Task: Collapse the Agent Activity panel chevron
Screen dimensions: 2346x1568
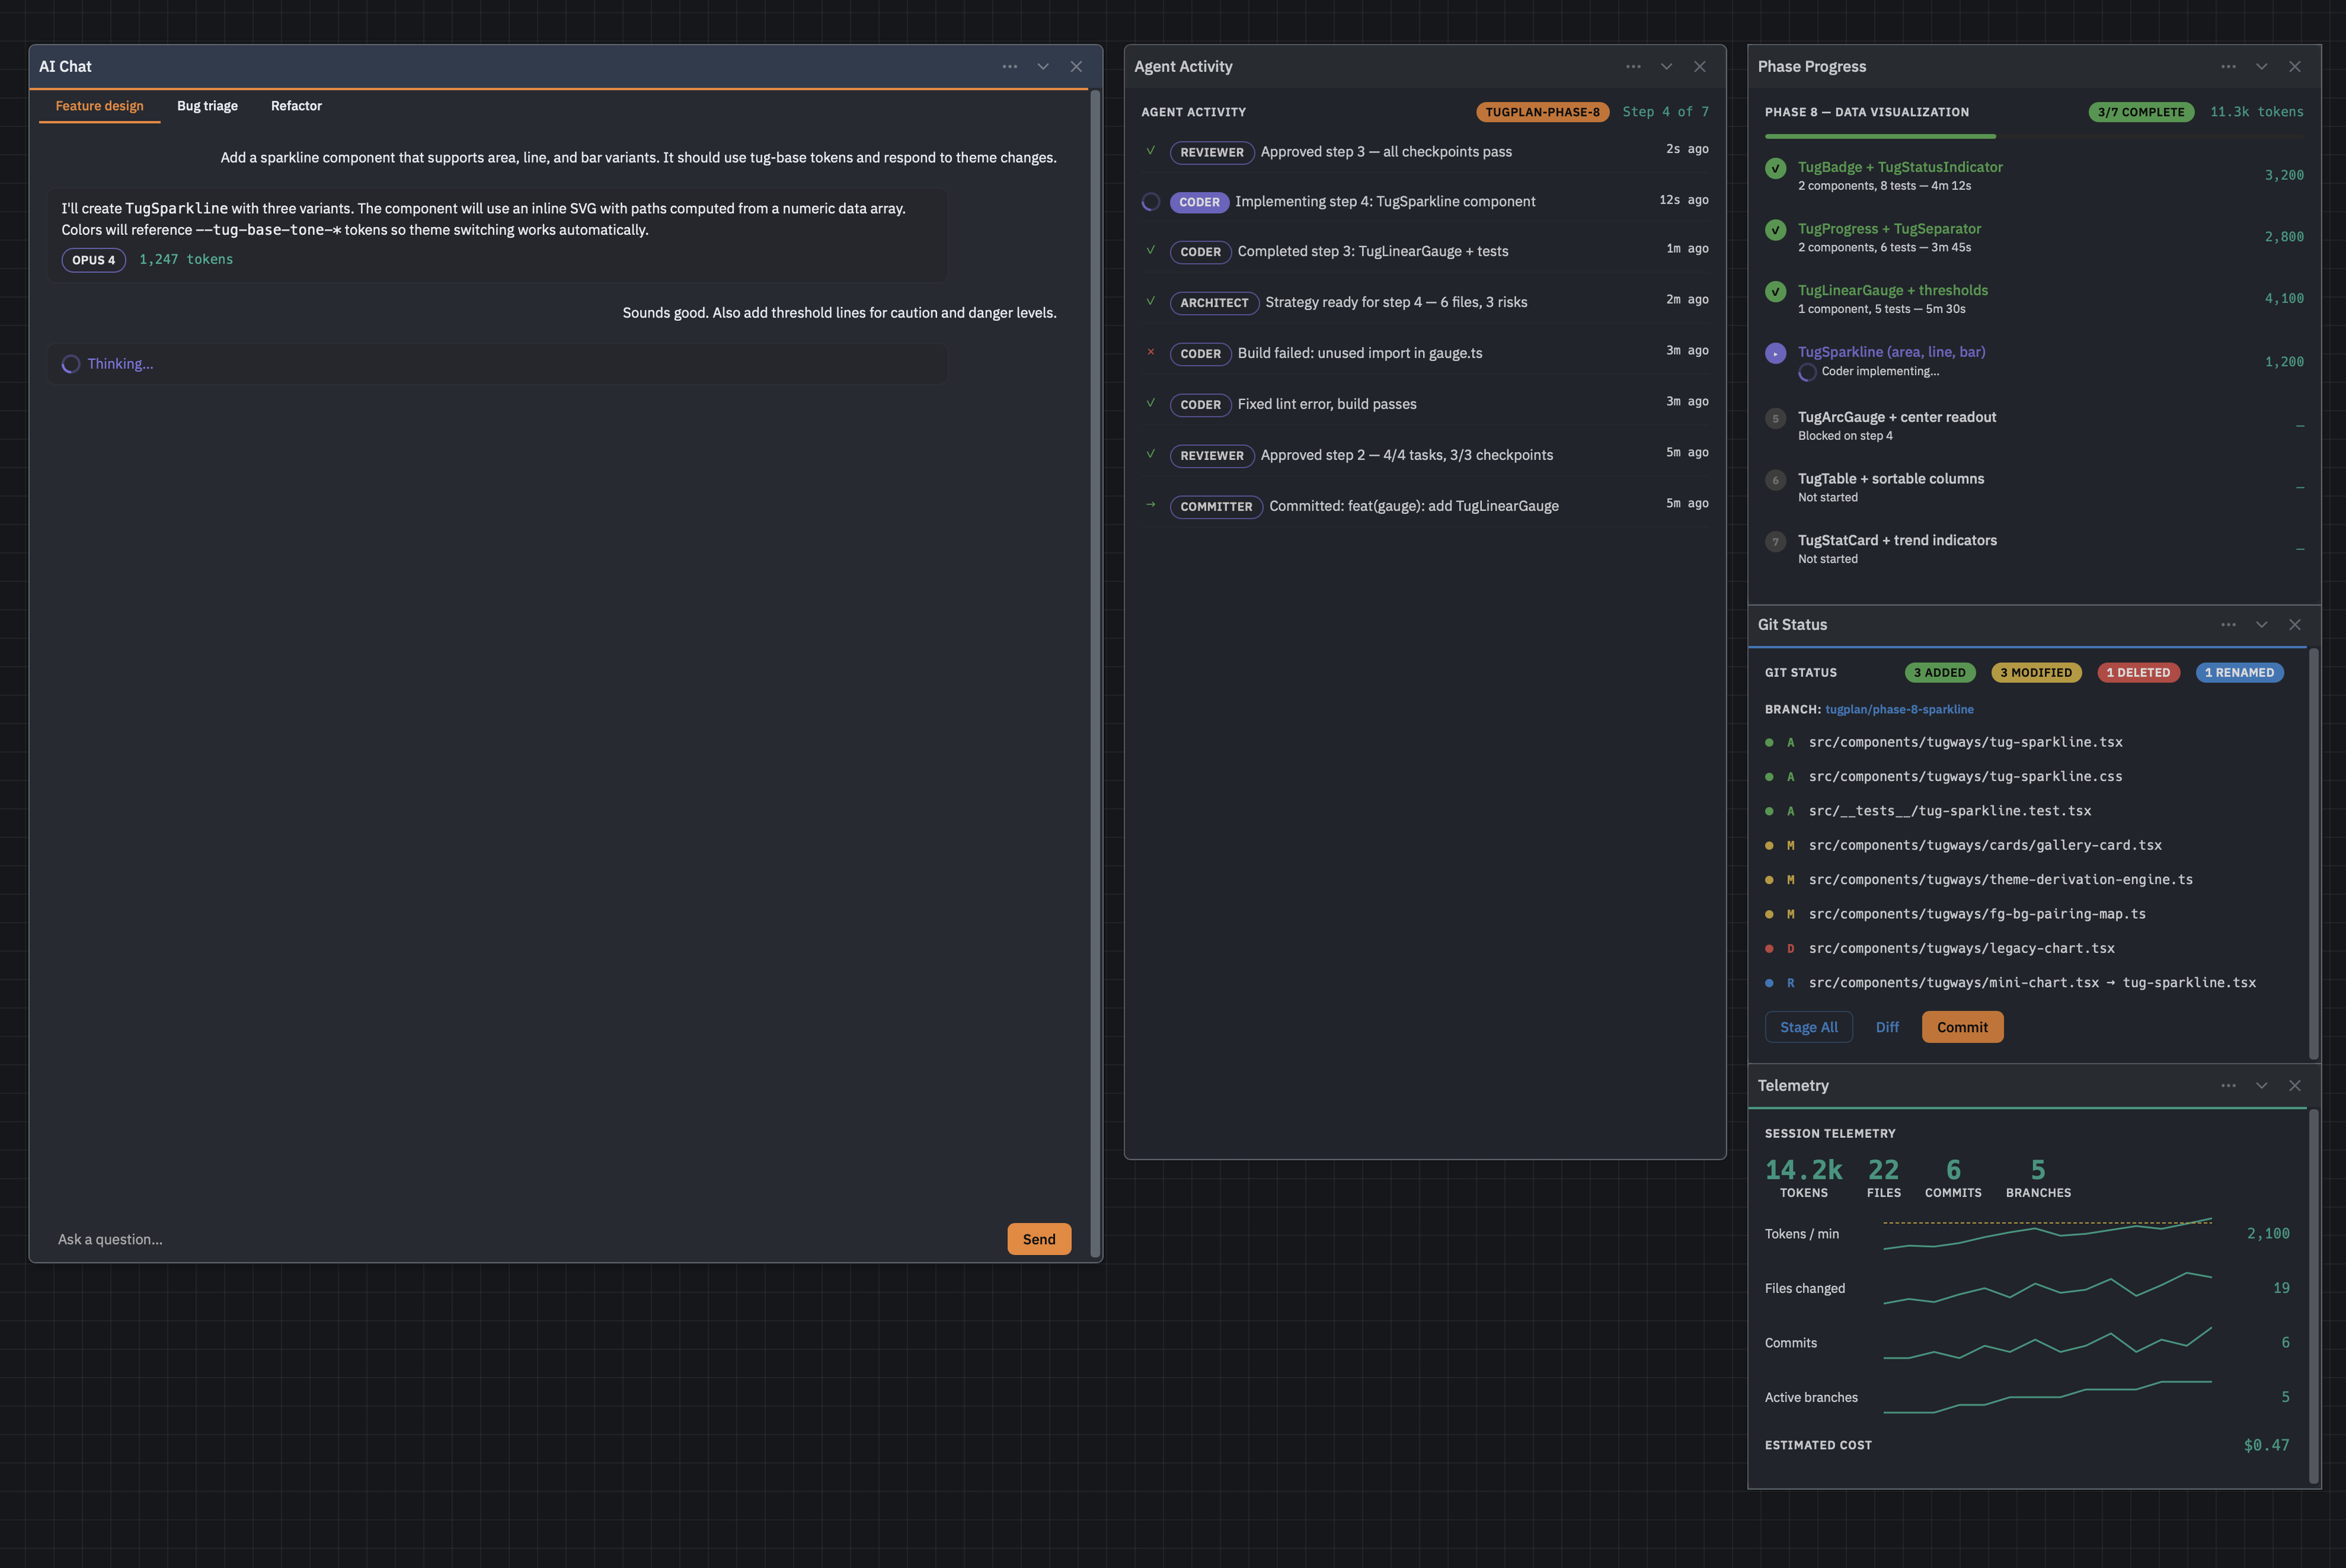Action: 1666,67
